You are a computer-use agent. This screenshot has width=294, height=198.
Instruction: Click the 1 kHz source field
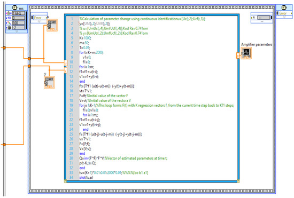19,13
